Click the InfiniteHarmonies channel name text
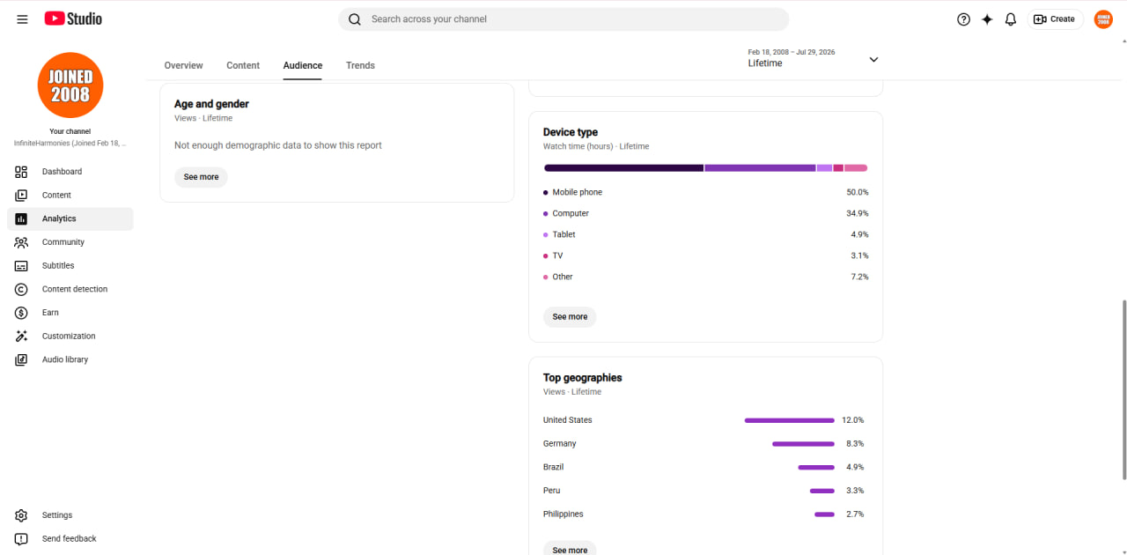The image size is (1127, 555). (x=70, y=143)
